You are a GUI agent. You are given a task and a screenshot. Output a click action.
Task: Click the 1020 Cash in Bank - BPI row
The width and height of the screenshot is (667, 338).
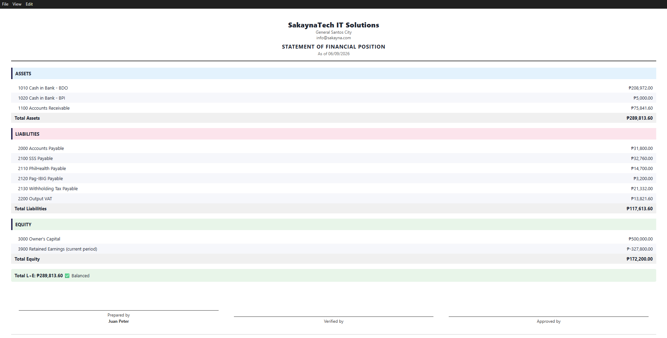334,98
